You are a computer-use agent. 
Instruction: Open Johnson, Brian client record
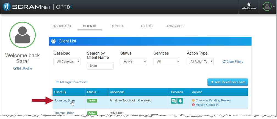point(64,100)
